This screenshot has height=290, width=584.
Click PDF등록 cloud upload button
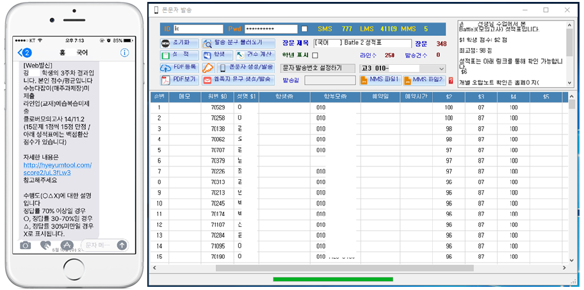coord(180,67)
